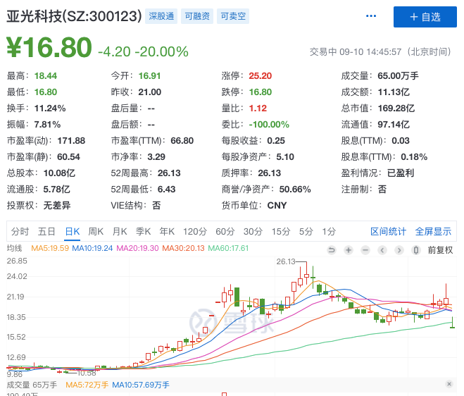Add stock with the 自选 button
This screenshot has width=464, height=396.
click(425, 17)
